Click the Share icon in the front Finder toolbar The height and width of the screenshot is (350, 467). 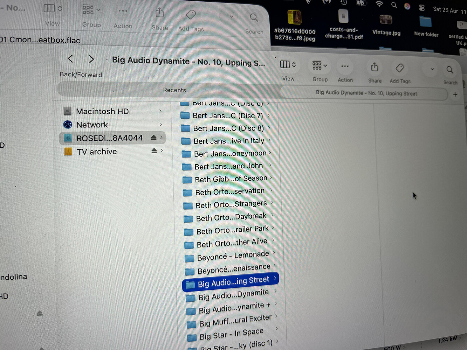[374, 67]
